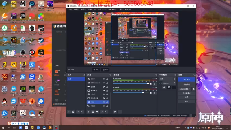This screenshot has width=231, height=130.
Task: Open advanced audio properties in the mixer
Action: coord(115,112)
